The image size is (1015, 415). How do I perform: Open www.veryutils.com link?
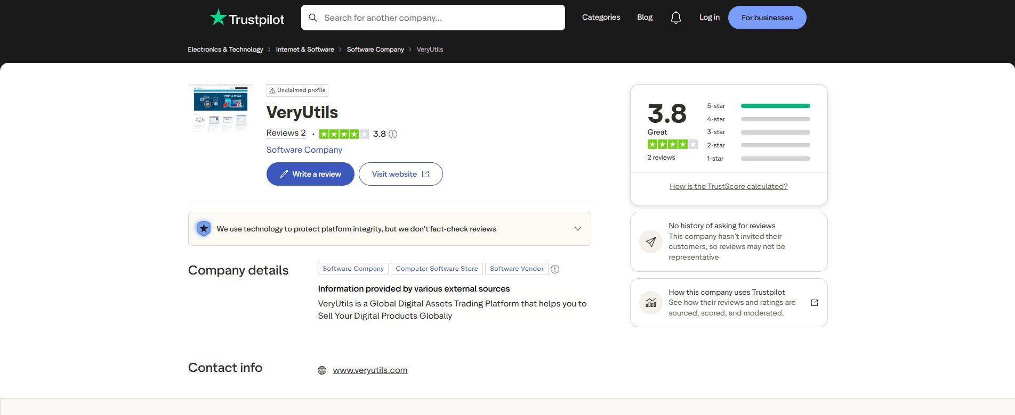[x=370, y=370]
